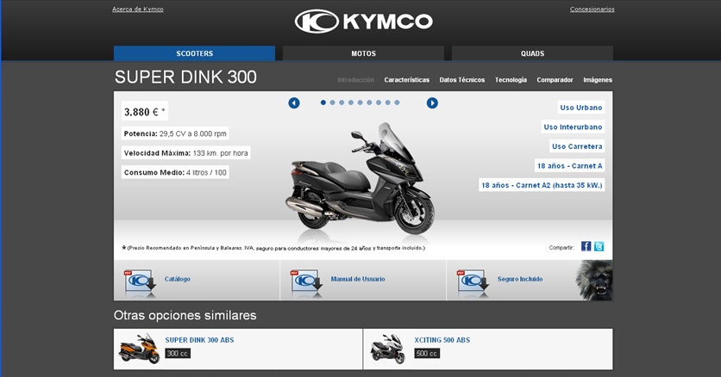This screenshot has height=377, width=721.
Task: Click SUPER DINK 300 page title
Action: click(x=185, y=77)
